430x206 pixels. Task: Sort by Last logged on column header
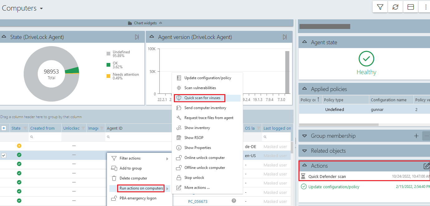pyautogui.click(x=277, y=128)
